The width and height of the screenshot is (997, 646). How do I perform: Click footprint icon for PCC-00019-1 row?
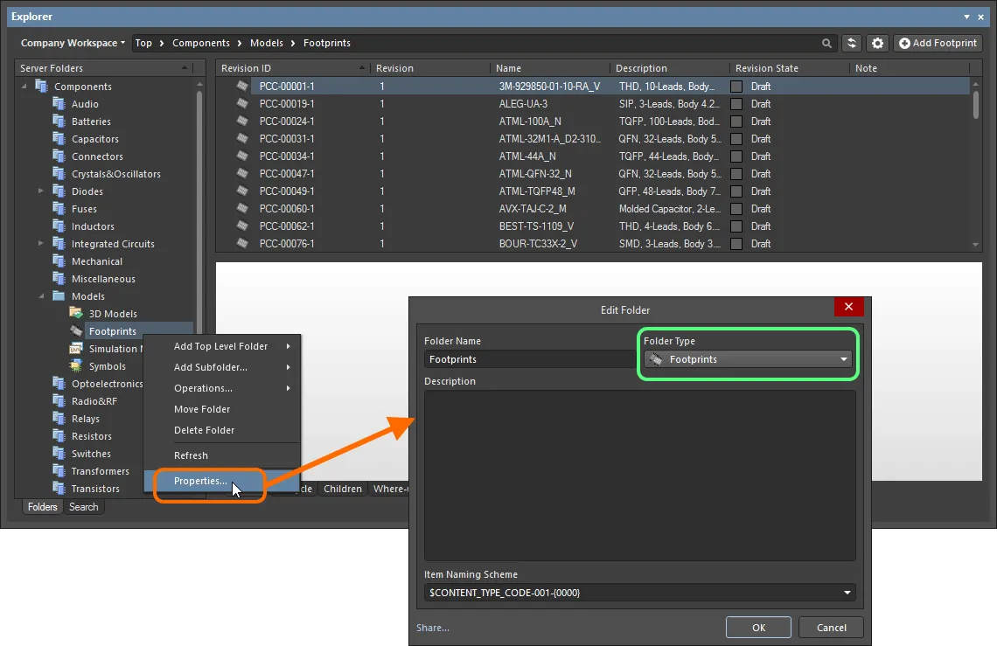[242, 104]
